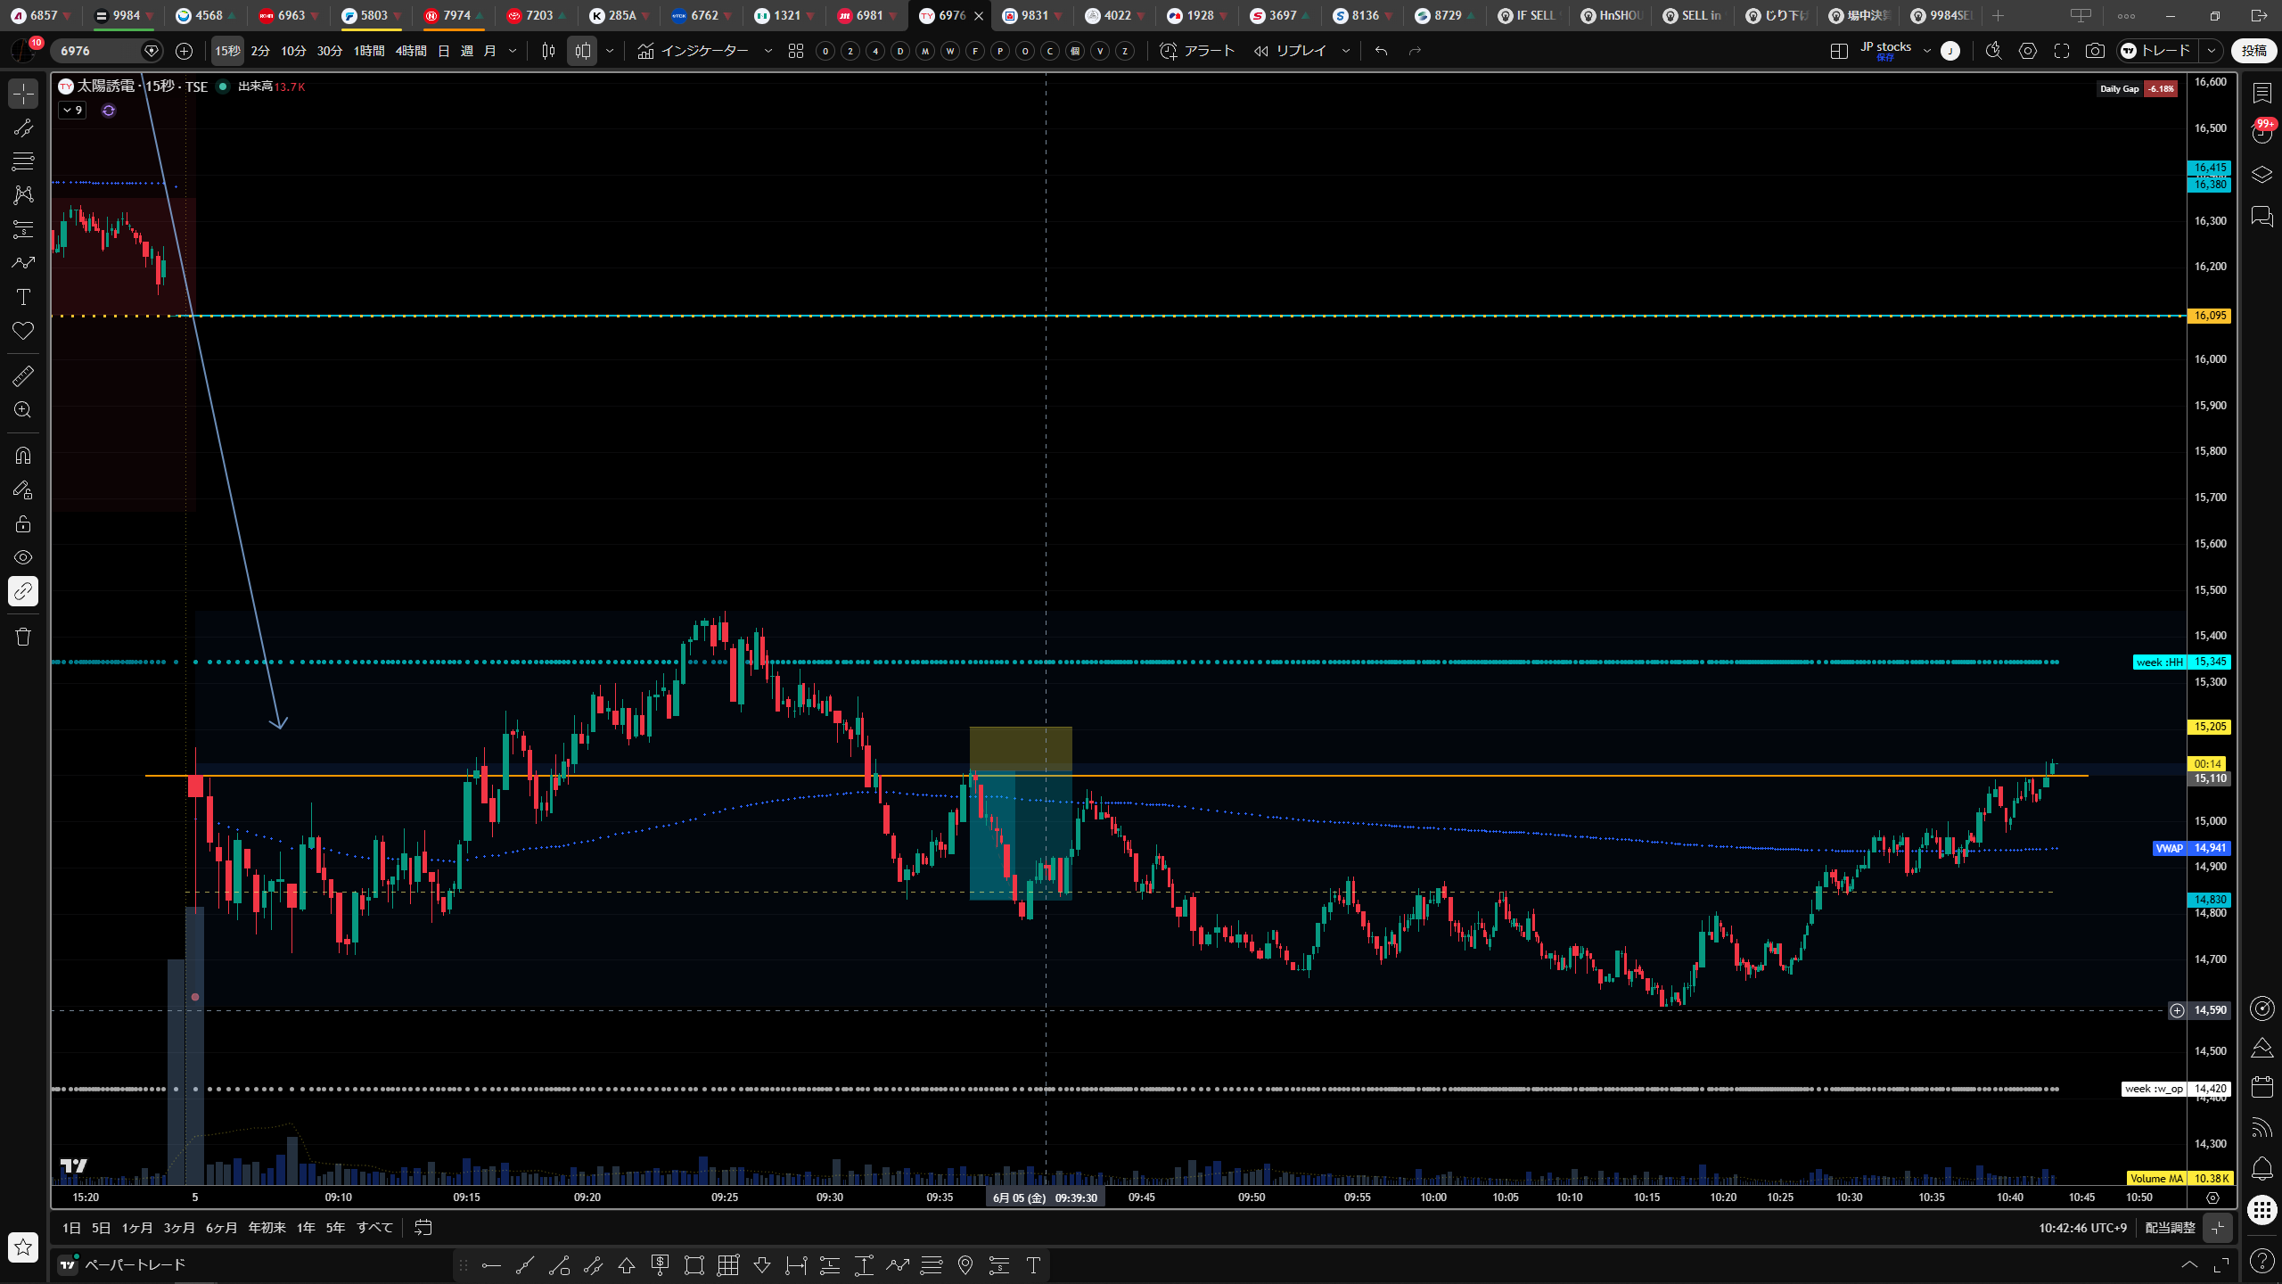Toggle stay-in-drawing-mode pencil lock
Viewport: 2282px width, 1284px height.
click(x=23, y=490)
